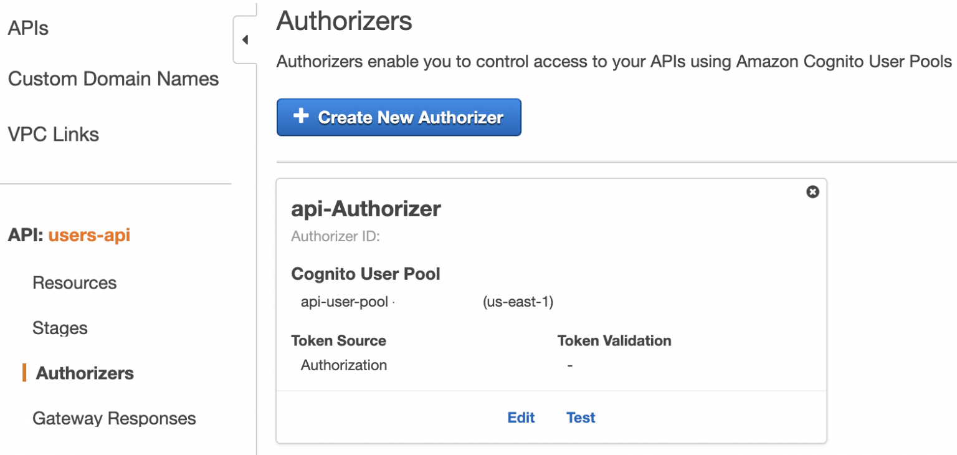The height and width of the screenshot is (455, 957).
Task: Open Custom Domain Names from the sidebar
Action: tap(113, 79)
